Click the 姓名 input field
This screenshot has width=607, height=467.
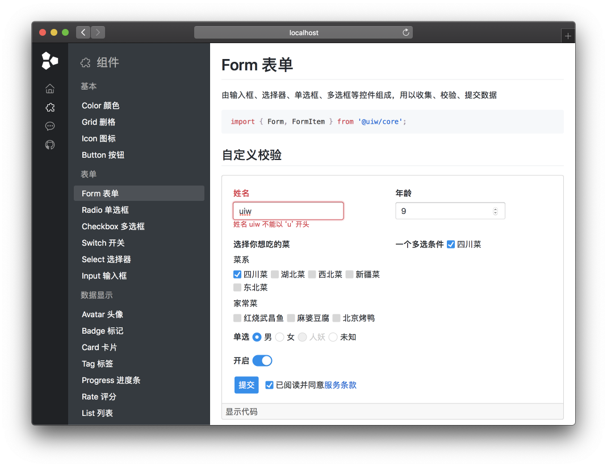click(288, 211)
